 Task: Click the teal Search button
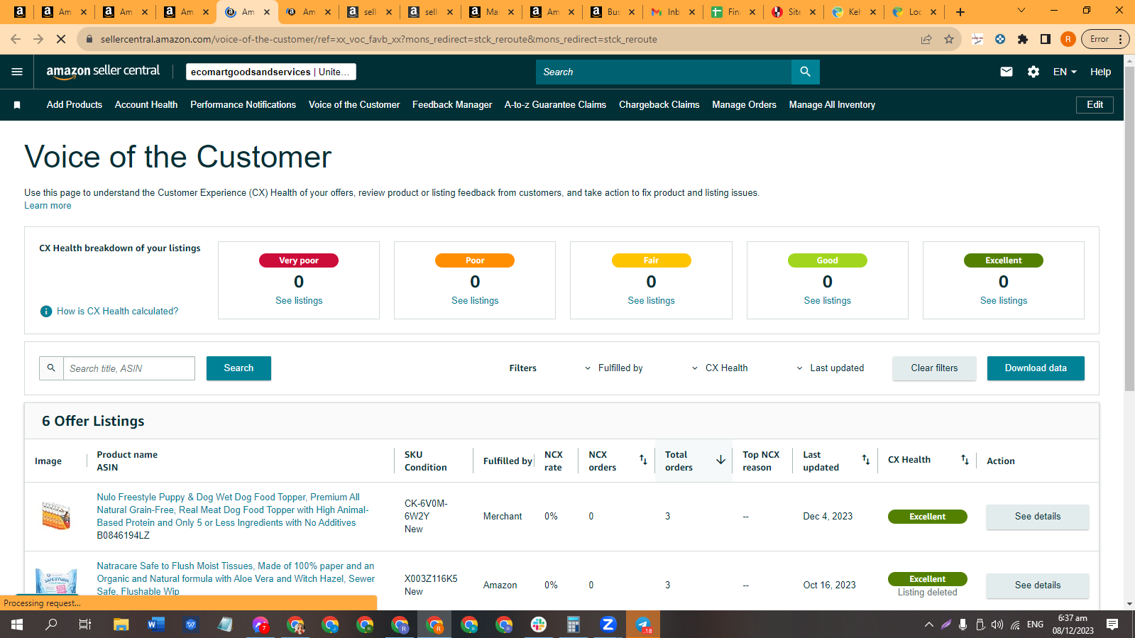[238, 368]
